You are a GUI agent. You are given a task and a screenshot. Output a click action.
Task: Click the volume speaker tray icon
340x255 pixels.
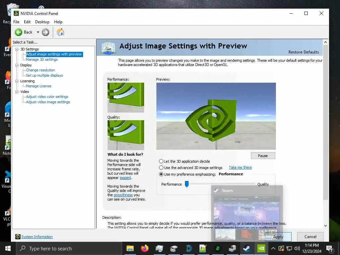tap(297, 248)
